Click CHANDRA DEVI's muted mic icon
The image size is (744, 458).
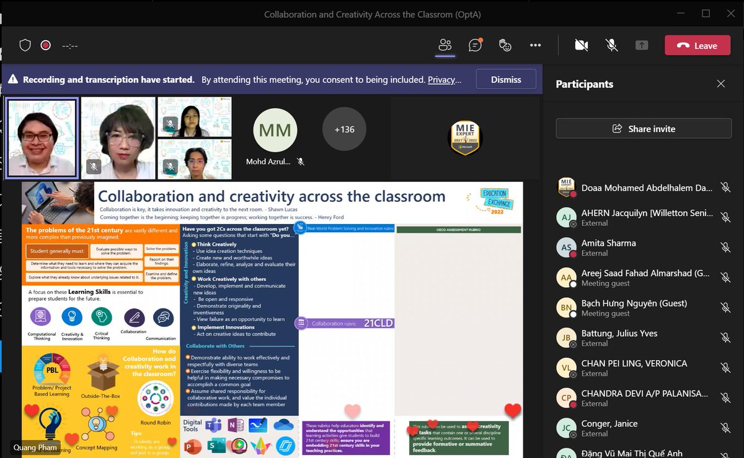[725, 398]
